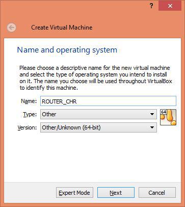
Task: Click the descriptive paragraph starting 'Please choose'
Action: tap(96, 77)
